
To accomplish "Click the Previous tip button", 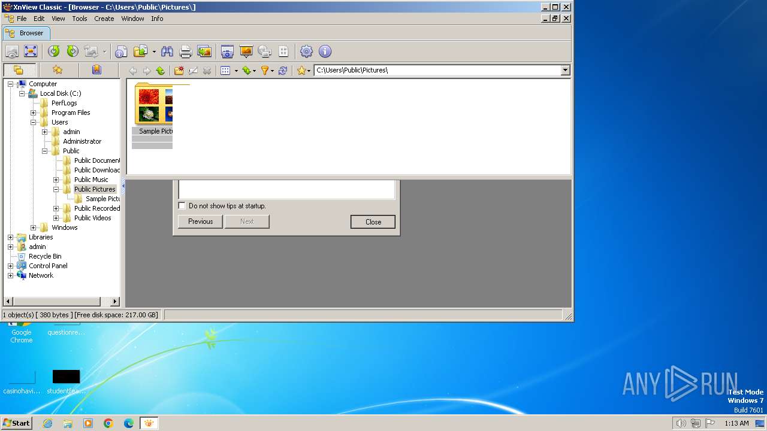I will point(201,221).
